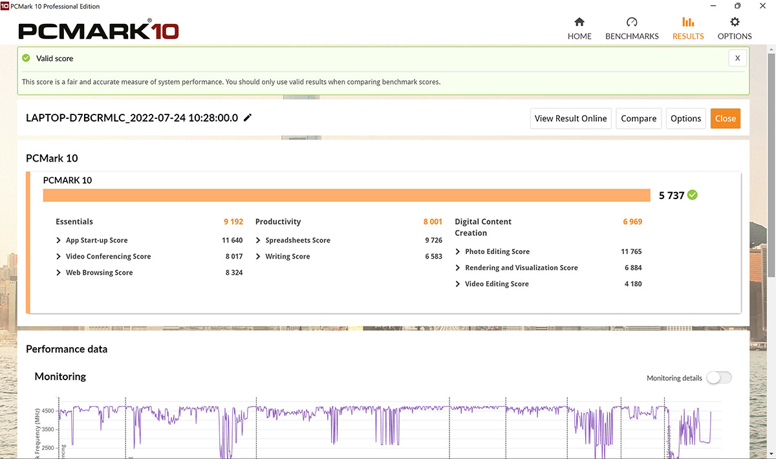Open the Options tab

pos(735,29)
